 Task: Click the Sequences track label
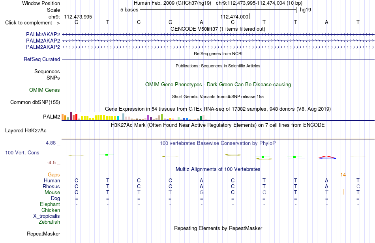coord(47,71)
